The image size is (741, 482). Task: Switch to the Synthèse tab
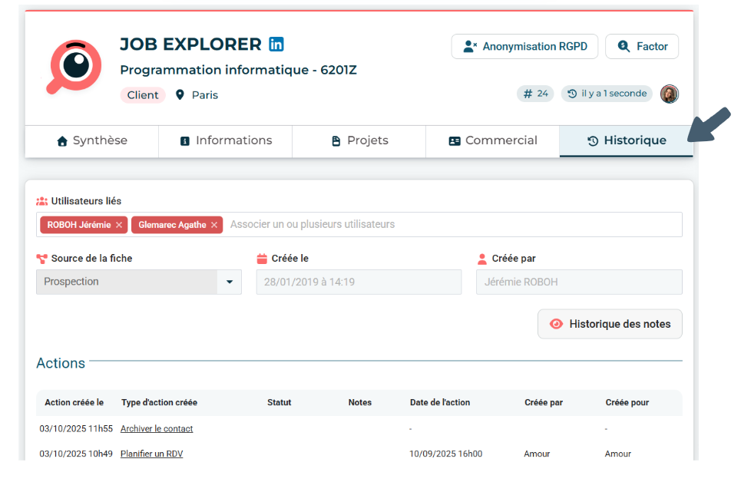click(x=91, y=140)
